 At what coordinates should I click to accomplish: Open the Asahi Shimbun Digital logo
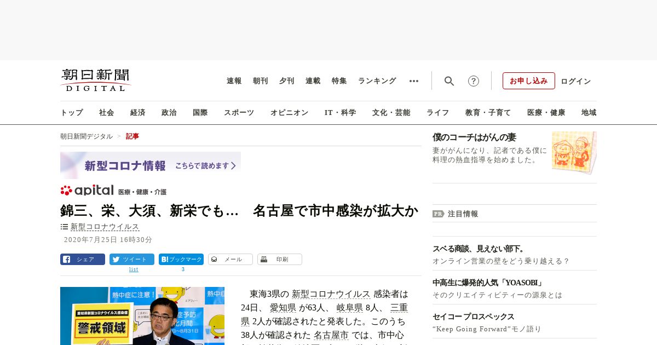(x=96, y=81)
